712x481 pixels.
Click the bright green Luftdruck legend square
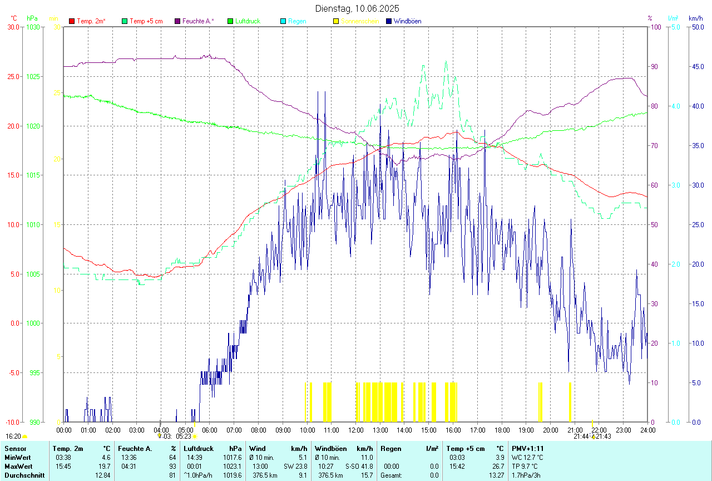[230, 21]
